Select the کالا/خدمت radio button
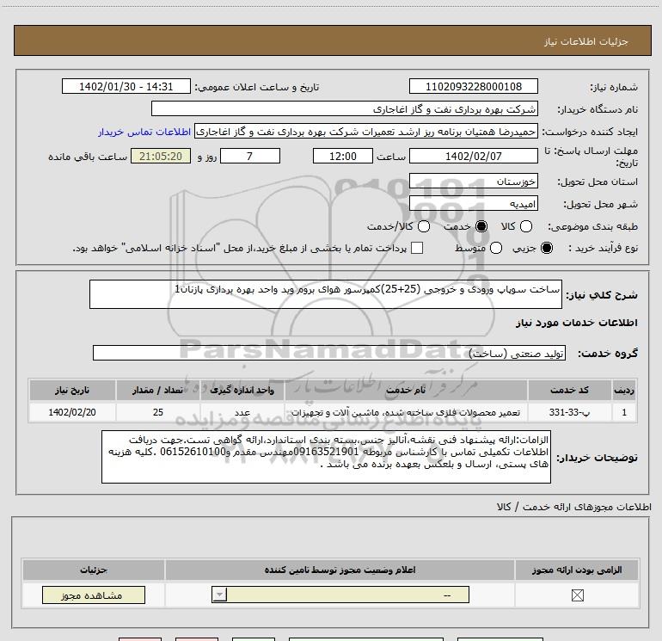 (424, 226)
